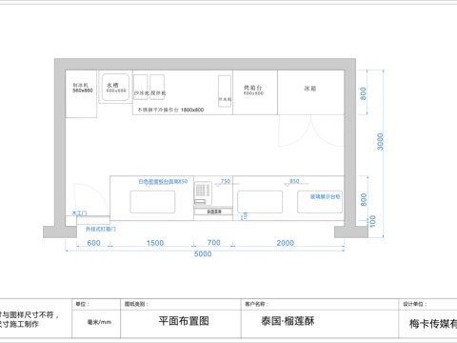
Task: Select the lower 800 vertical dimension
Action: coord(364,199)
